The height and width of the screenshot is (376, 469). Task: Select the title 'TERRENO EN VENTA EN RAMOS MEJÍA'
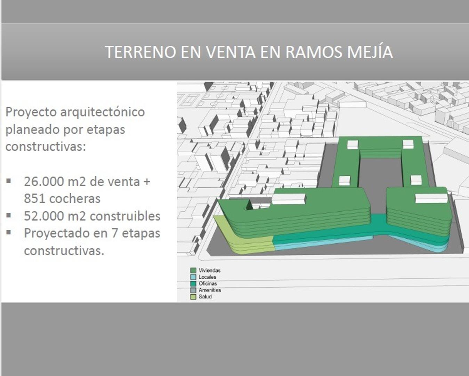tap(249, 52)
